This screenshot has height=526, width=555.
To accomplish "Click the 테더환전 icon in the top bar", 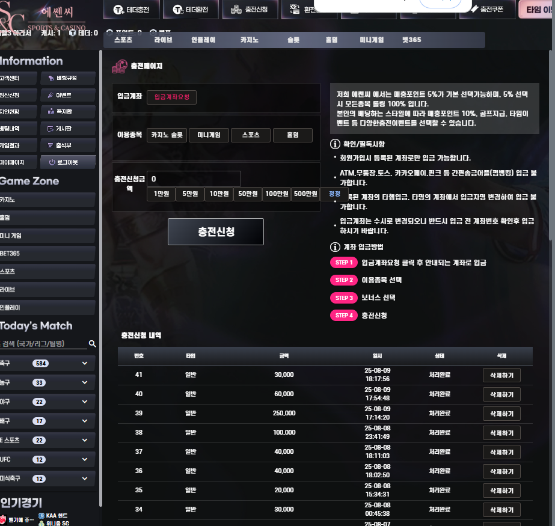I will click(177, 10).
